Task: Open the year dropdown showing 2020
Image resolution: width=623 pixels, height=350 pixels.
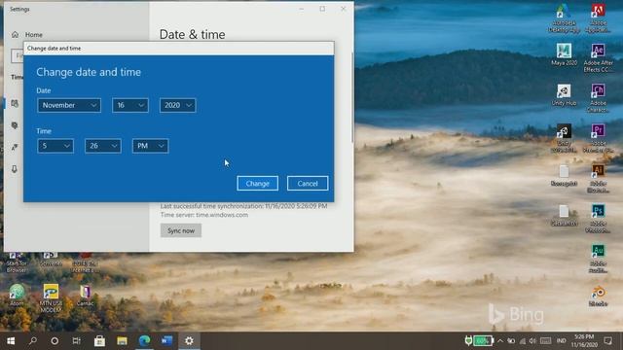Action: click(x=177, y=105)
